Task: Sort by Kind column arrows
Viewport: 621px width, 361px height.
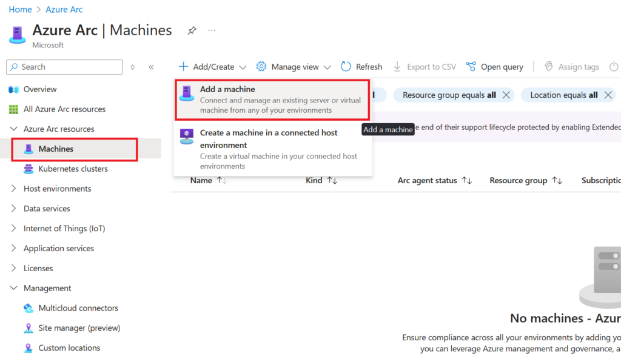Action: pyautogui.click(x=332, y=181)
